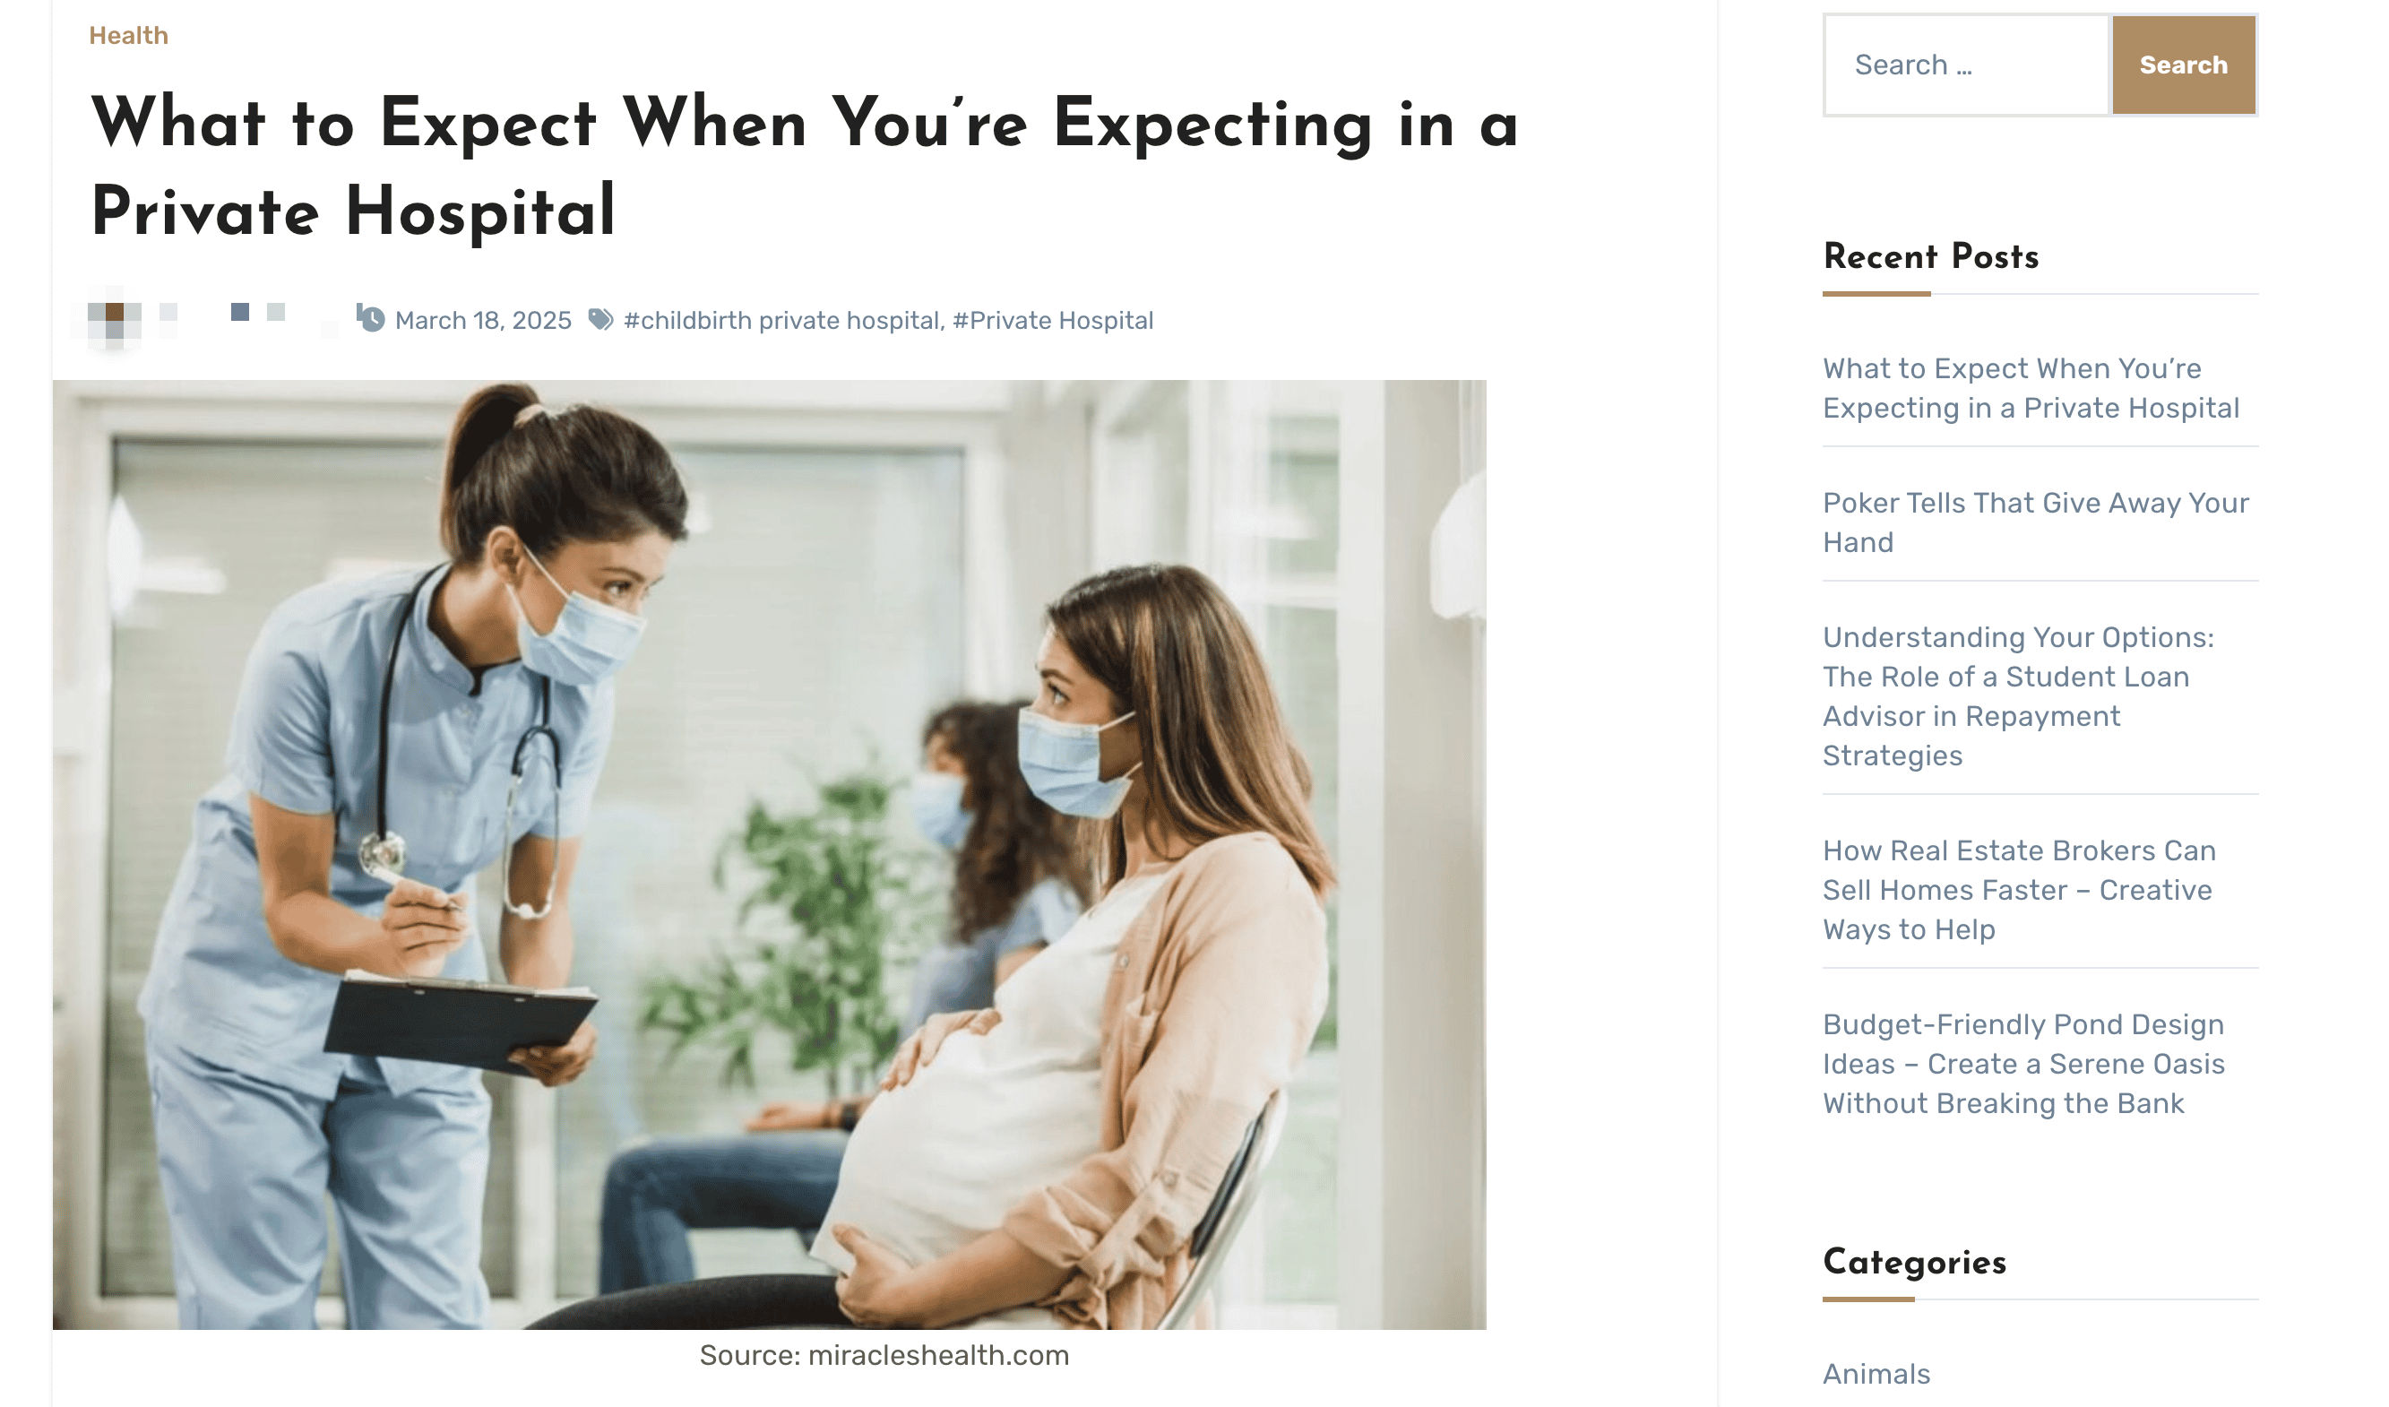Click the Recent Posts heading
The height and width of the screenshot is (1407, 2389).
[x=1931, y=256]
